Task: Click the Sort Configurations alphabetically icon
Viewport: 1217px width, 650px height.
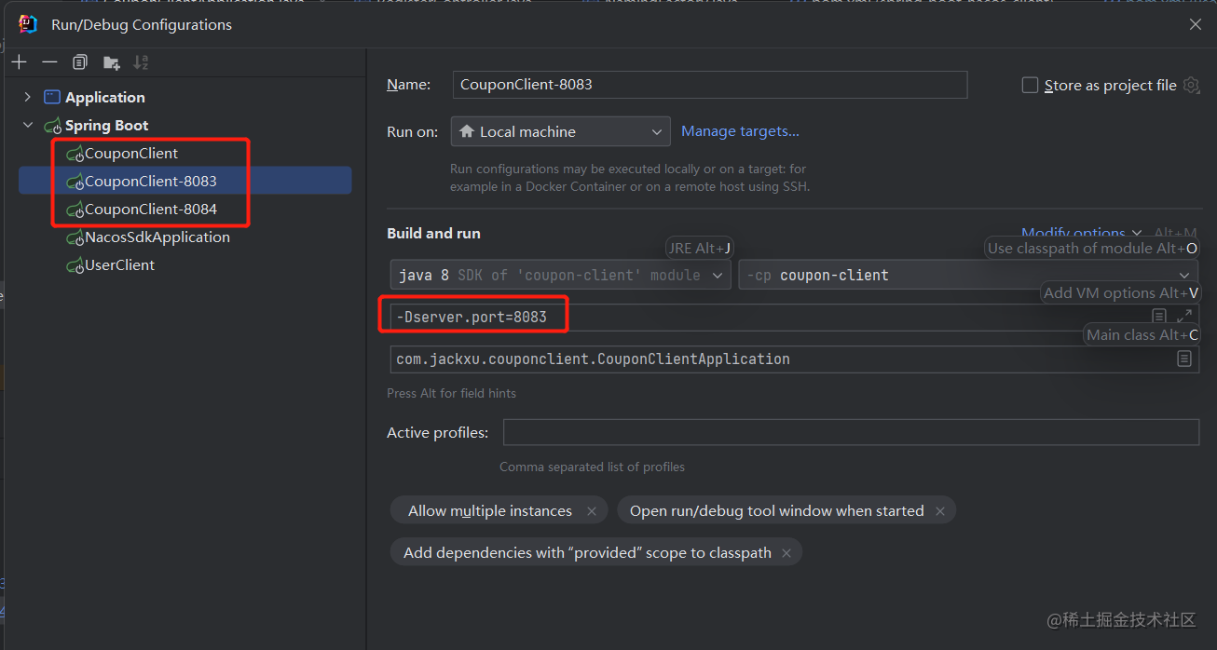Action: (141, 62)
